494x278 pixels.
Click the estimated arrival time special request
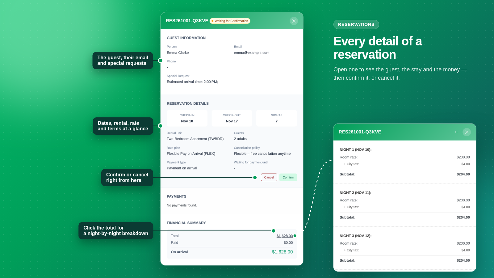(x=192, y=82)
